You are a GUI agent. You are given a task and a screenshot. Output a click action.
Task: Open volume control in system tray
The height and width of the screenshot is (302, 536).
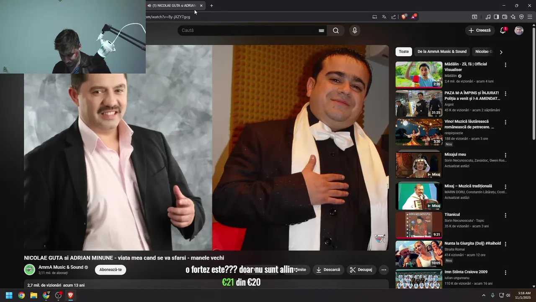click(x=508, y=295)
